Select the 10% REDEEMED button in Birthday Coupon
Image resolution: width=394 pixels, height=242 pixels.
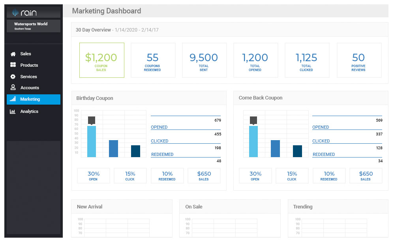coord(167,175)
